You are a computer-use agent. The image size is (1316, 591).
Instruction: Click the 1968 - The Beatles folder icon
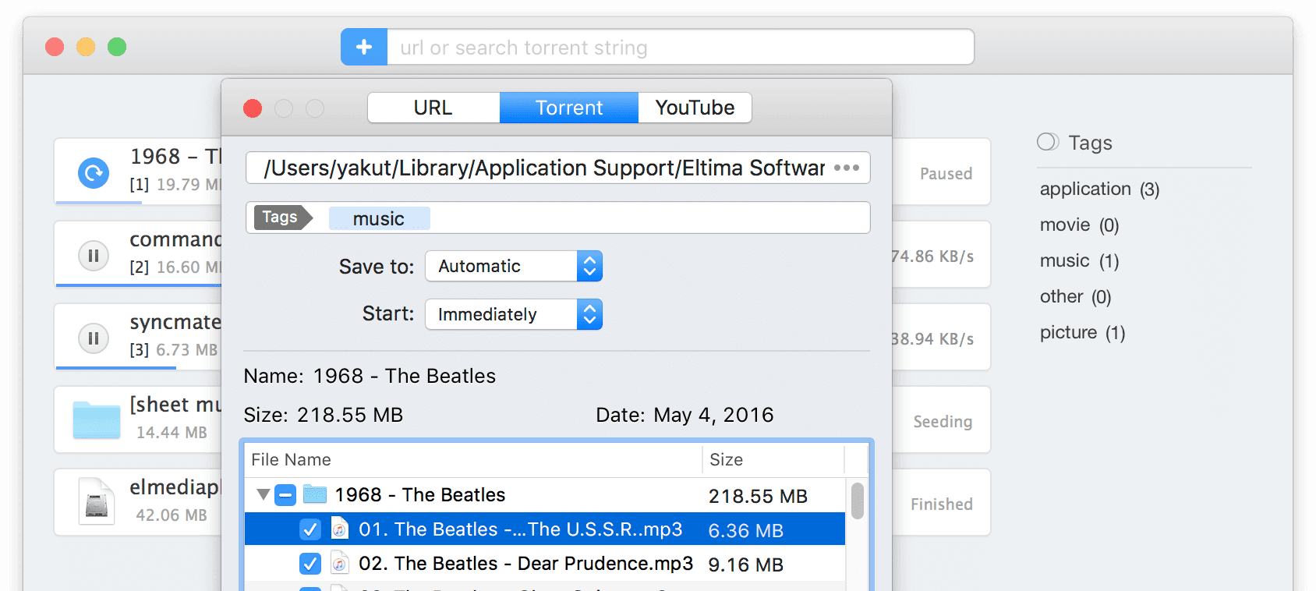pos(315,494)
